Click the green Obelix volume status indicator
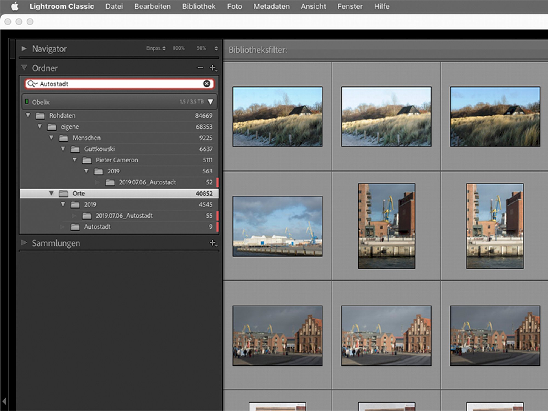 (27, 102)
